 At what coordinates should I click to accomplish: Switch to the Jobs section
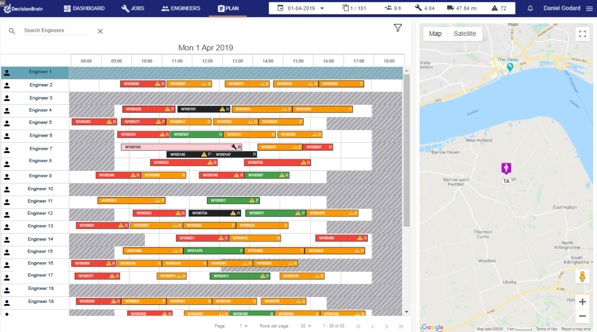pyautogui.click(x=133, y=8)
